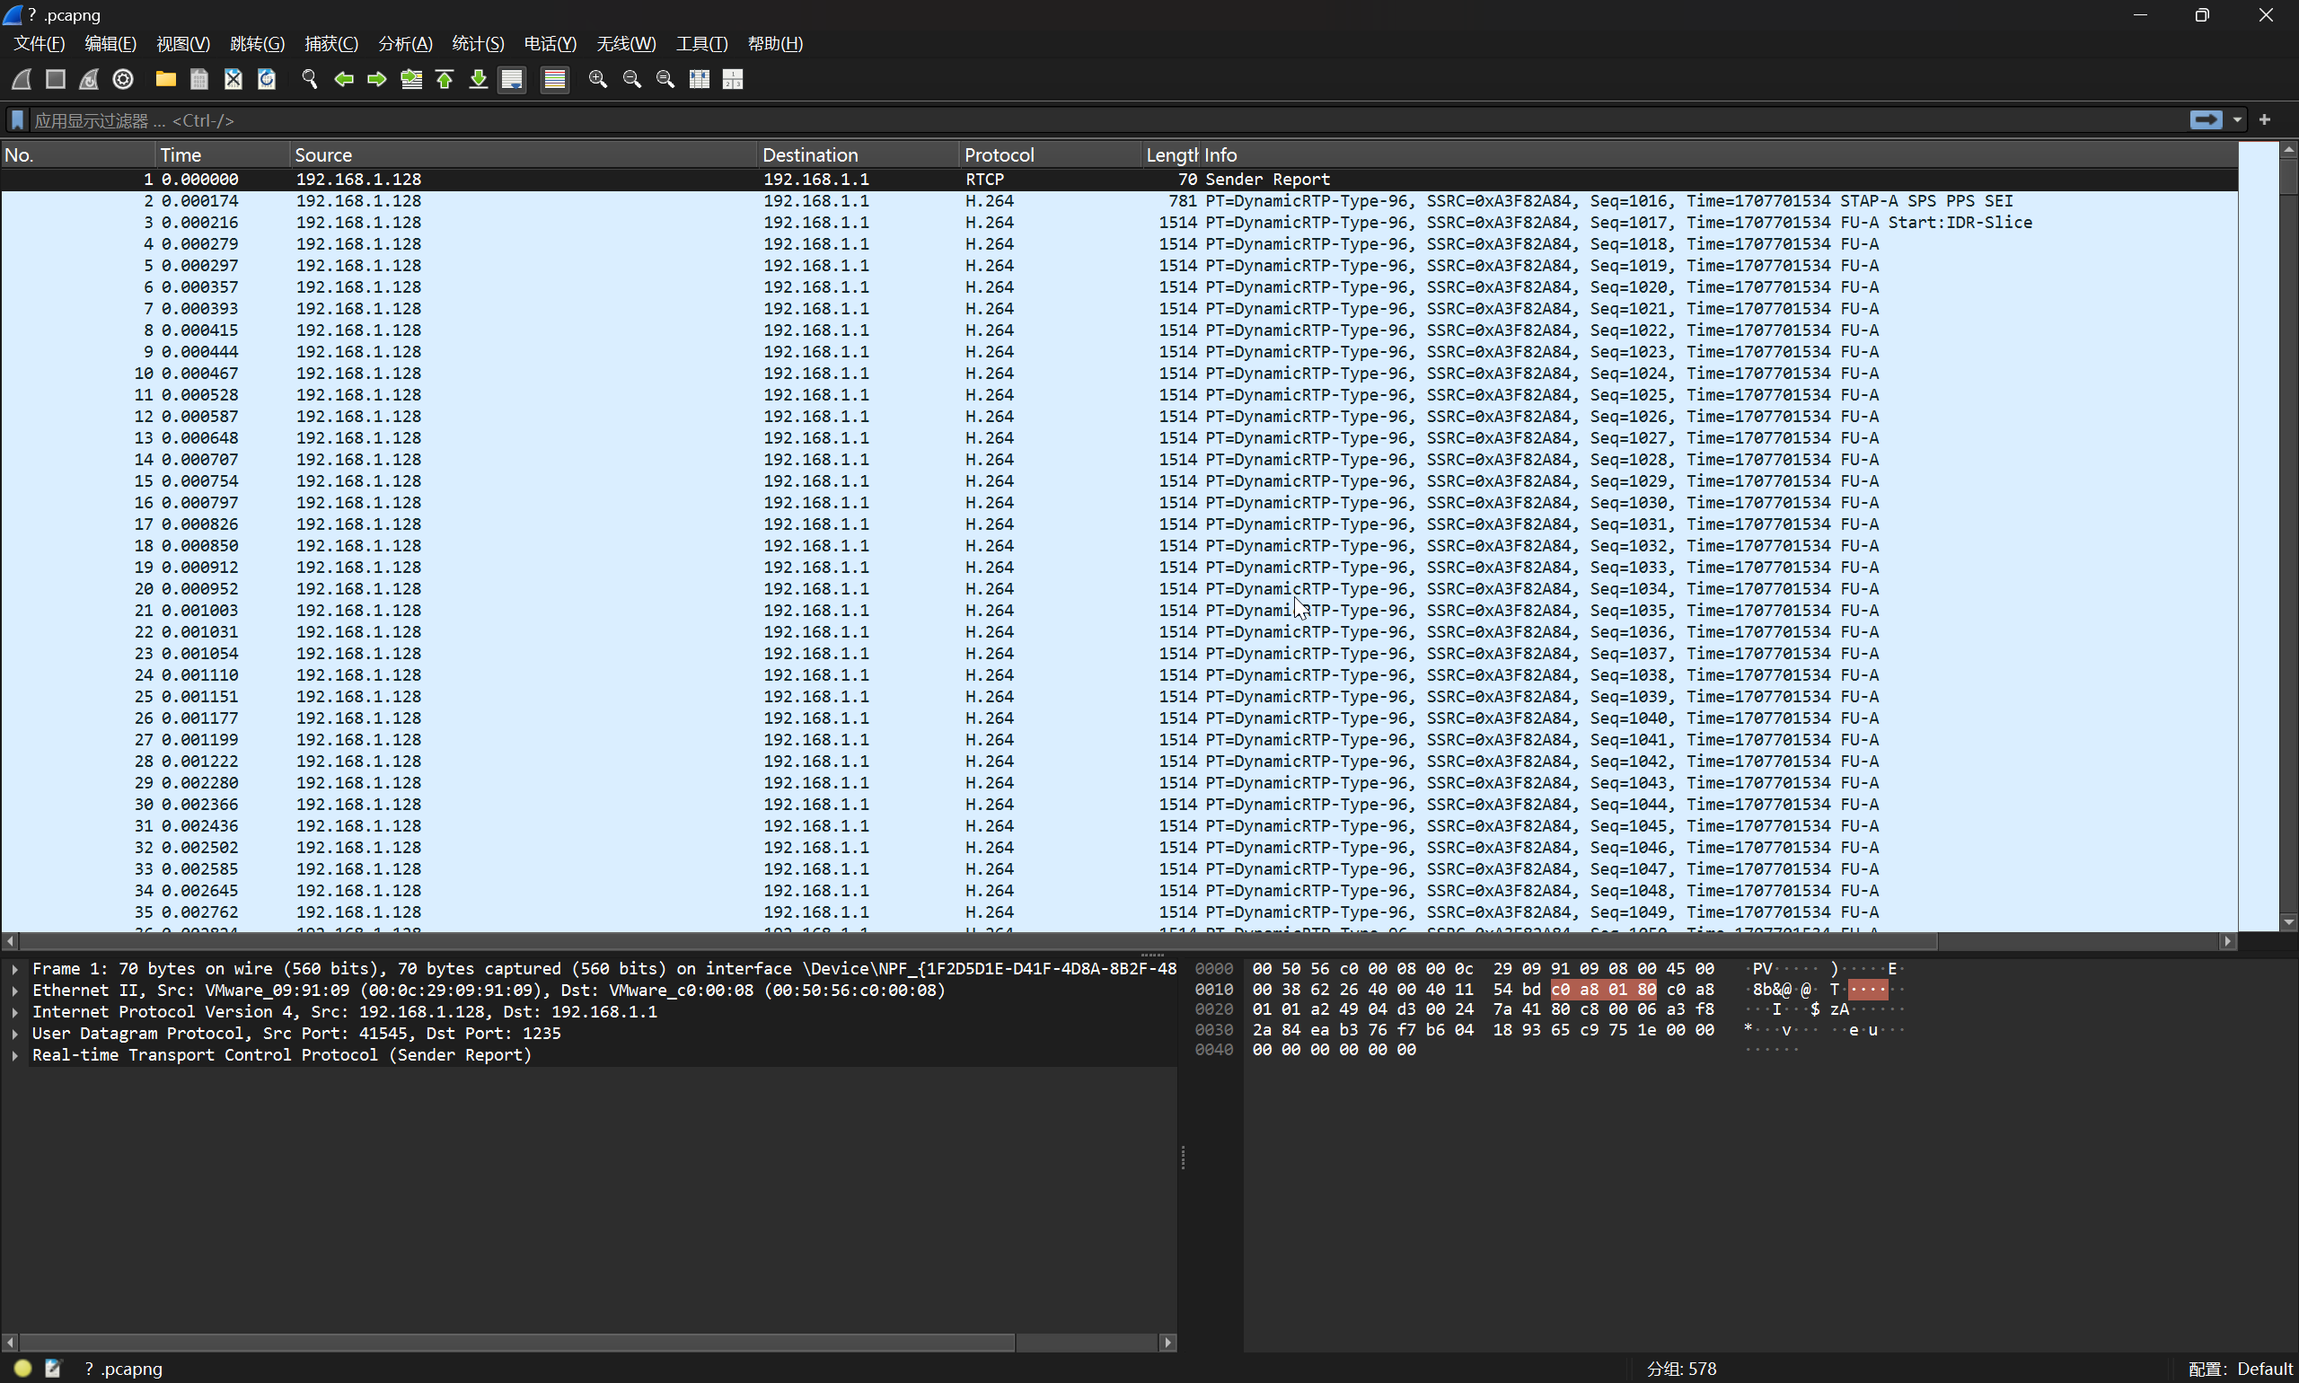Click packet list horizontal scrollbar
Image resolution: width=2299 pixels, height=1383 pixels.
coord(979,941)
